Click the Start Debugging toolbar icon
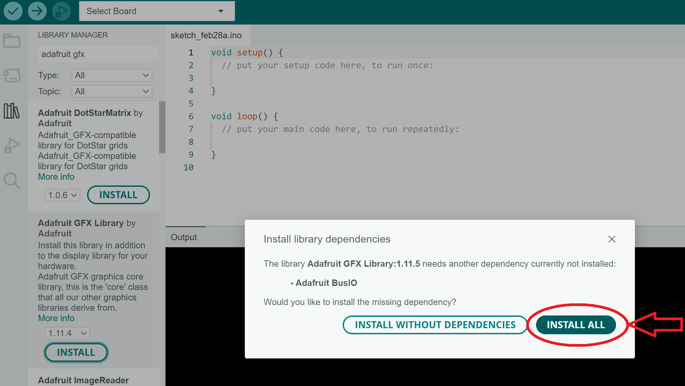Image resolution: width=685 pixels, height=386 pixels. click(x=61, y=11)
